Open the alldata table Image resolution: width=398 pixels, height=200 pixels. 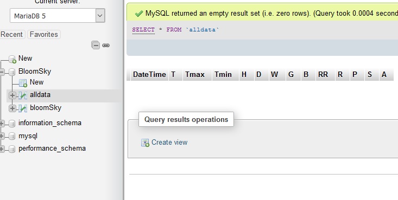pos(40,95)
